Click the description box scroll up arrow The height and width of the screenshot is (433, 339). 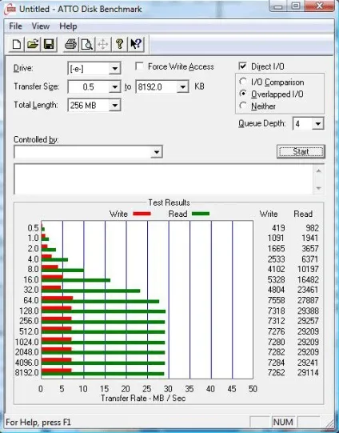pyautogui.click(x=318, y=171)
